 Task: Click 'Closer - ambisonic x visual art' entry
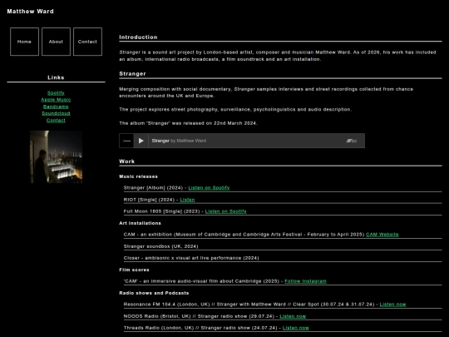pos(191,258)
